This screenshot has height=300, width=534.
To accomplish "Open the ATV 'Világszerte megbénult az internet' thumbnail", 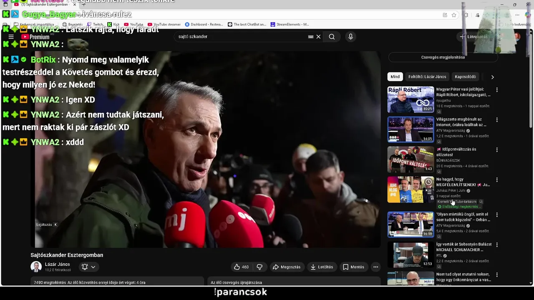I will 411,130.
